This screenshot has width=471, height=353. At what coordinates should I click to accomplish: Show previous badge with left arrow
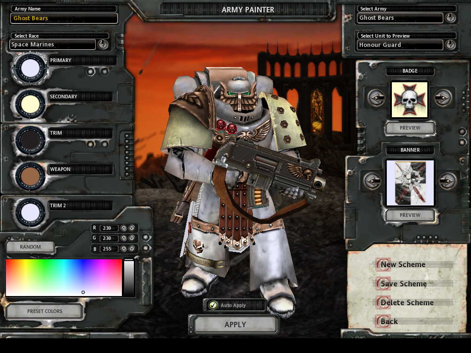click(376, 98)
